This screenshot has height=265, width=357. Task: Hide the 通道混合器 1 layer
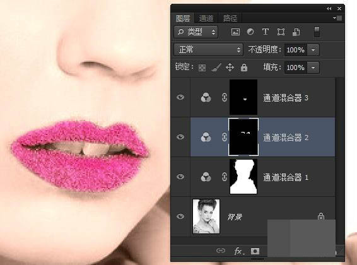coord(180,177)
